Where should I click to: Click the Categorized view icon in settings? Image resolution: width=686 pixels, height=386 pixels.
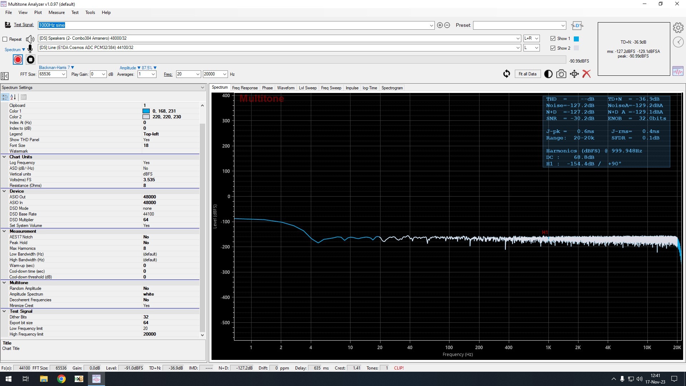point(5,97)
